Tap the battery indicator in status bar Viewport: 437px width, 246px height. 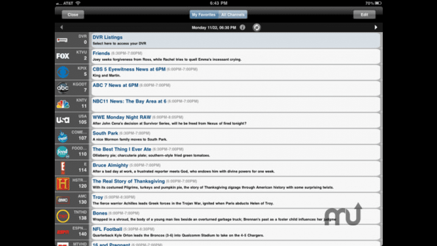point(378,3)
